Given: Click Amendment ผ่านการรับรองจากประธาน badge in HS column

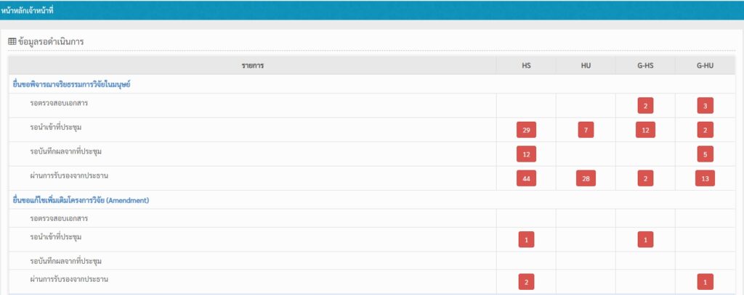Looking at the screenshot, I should [x=526, y=283].
